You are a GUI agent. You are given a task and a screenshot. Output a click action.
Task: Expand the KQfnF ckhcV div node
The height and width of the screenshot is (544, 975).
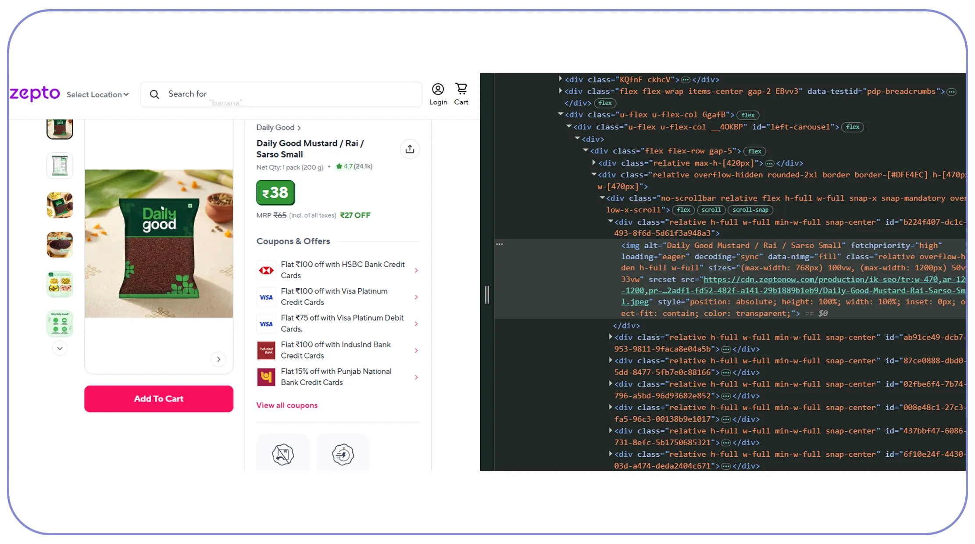[x=560, y=79]
